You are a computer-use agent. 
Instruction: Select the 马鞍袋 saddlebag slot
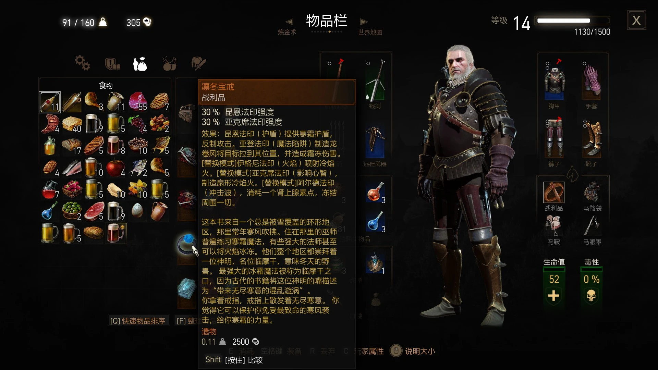pos(592,192)
